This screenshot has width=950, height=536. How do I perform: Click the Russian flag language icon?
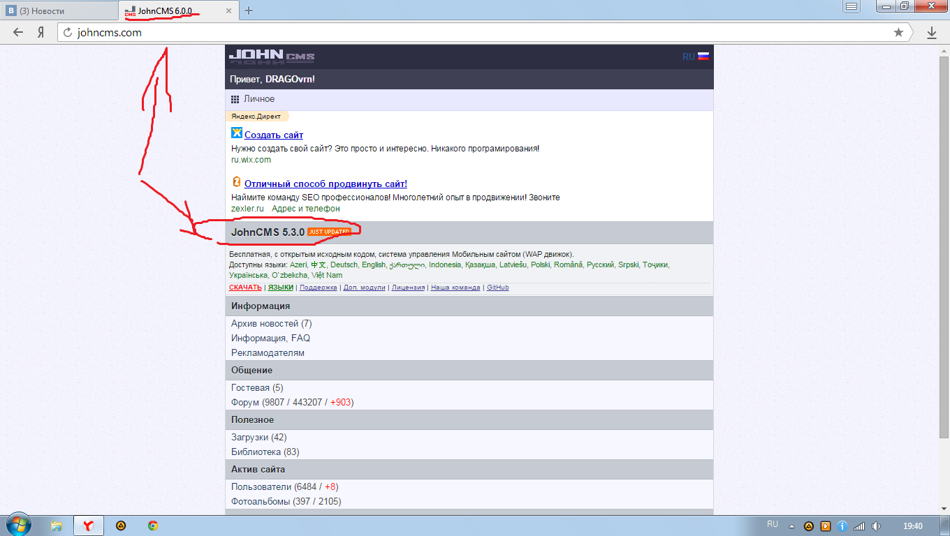(703, 57)
